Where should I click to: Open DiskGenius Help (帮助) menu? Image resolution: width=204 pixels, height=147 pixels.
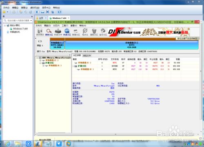pos(83,26)
